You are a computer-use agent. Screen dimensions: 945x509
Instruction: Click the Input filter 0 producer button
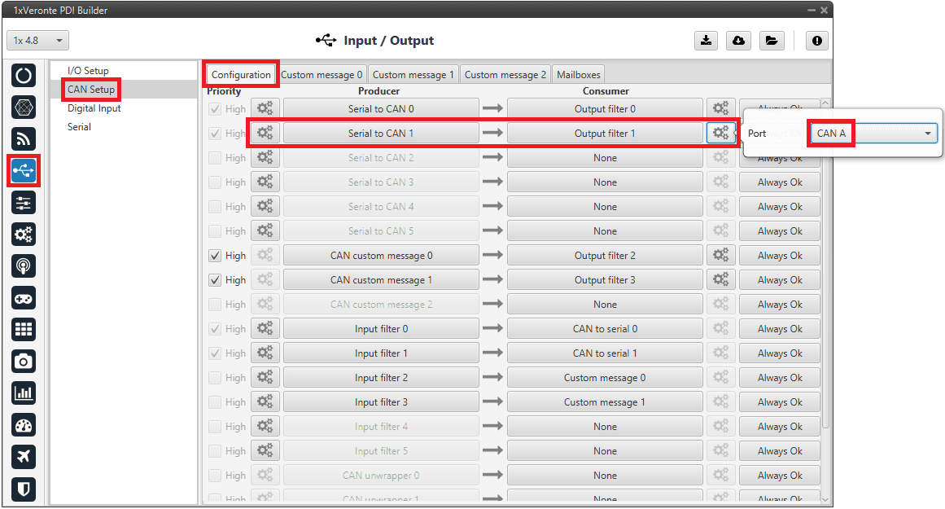(381, 329)
